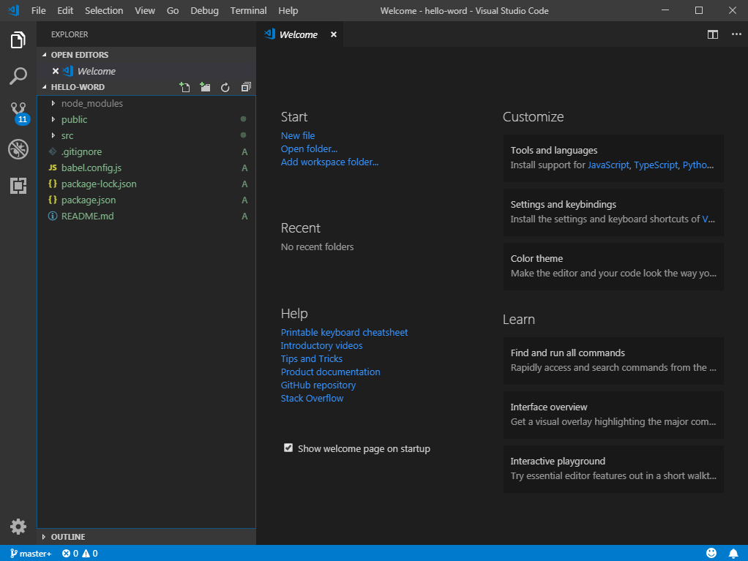This screenshot has height=561, width=748.
Task: Open the Search view in activity bar
Action: click(18, 75)
